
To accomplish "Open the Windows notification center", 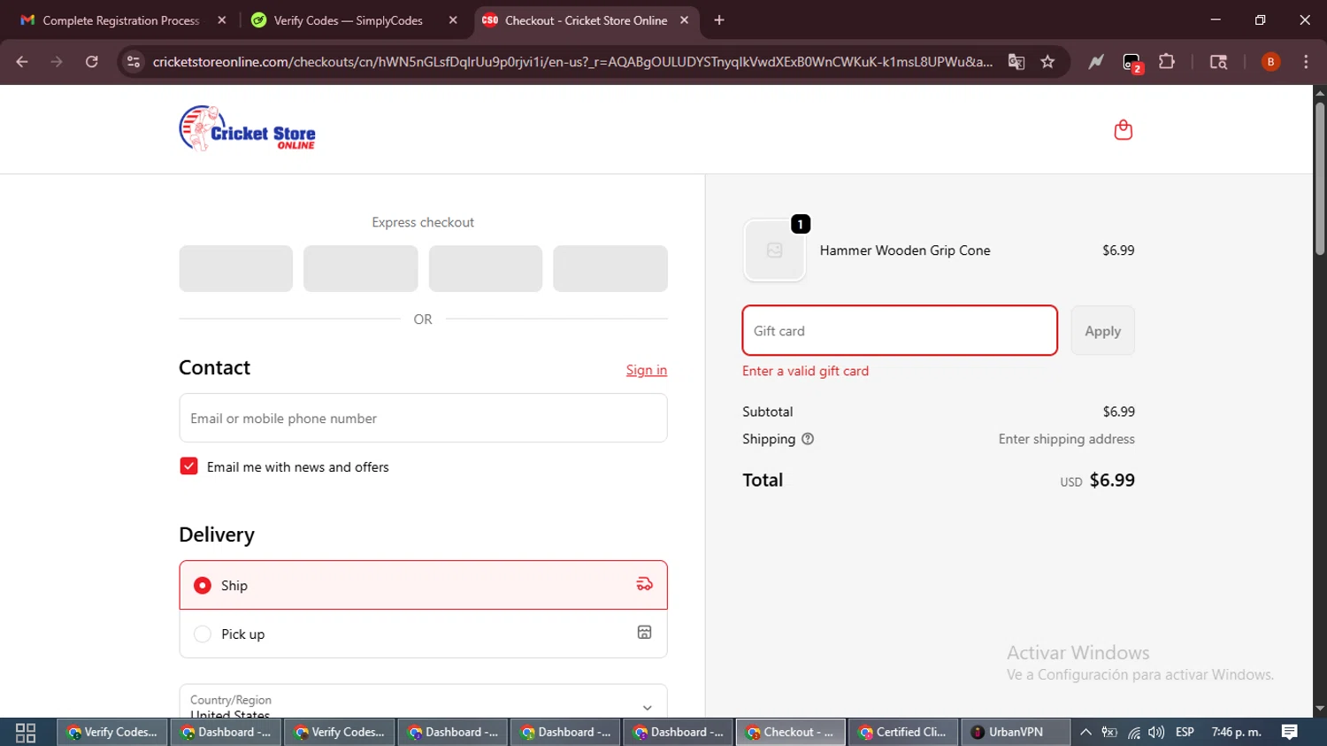I will 1290,732.
